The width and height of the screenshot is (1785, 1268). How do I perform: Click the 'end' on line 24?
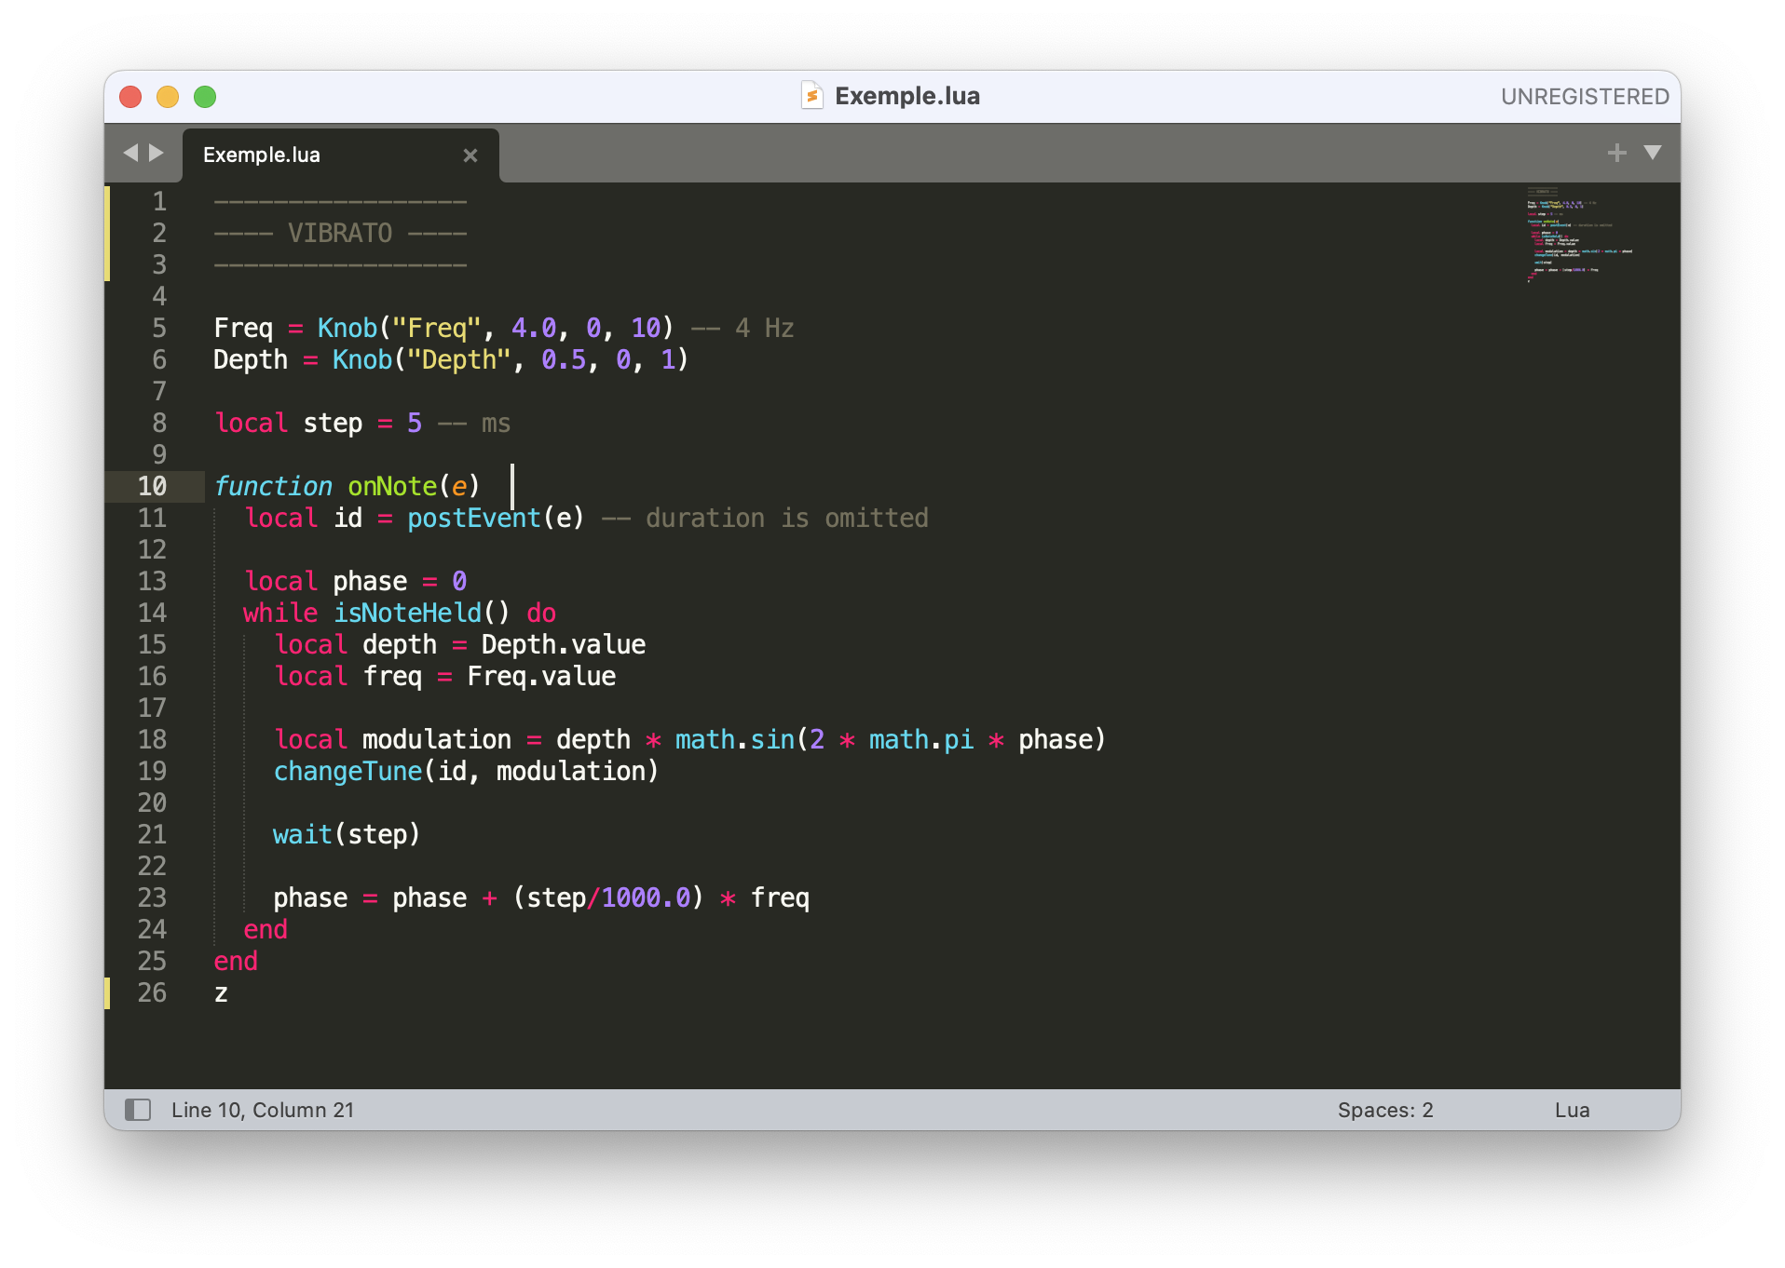(x=266, y=929)
